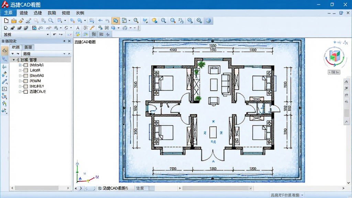Toggle the checkbox for the fifth layer row
Screen dimensions: 352x198
pyautogui.click(x=26, y=86)
